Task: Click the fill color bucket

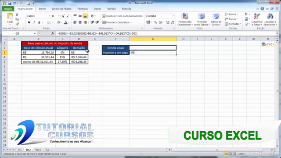Action: 58,22
